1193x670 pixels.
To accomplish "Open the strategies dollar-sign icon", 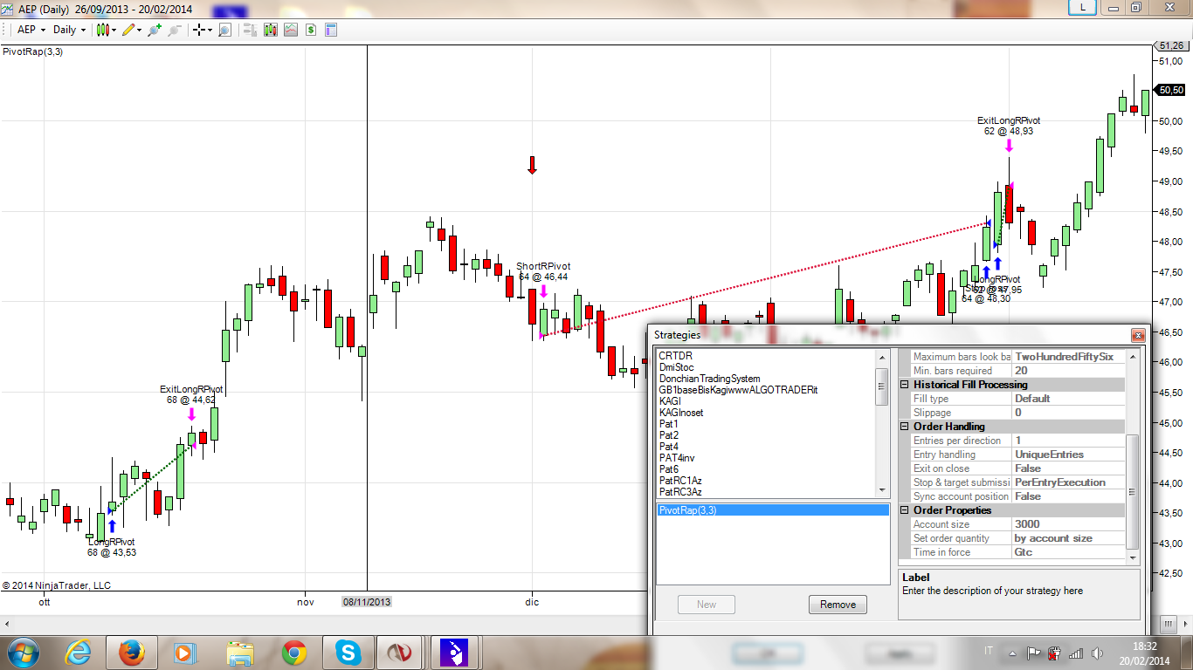I will pos(311,30).
